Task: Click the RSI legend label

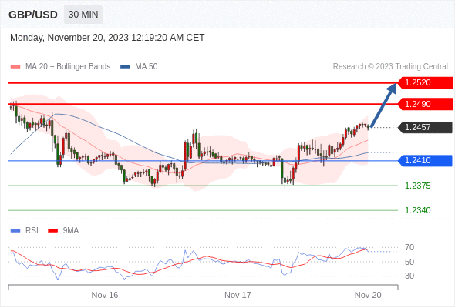Action: tap(32, 231)
